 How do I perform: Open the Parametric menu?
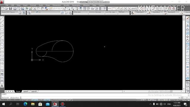pos(76,5)
